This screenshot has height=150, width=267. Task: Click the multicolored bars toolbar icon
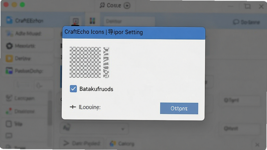[92, 21]
